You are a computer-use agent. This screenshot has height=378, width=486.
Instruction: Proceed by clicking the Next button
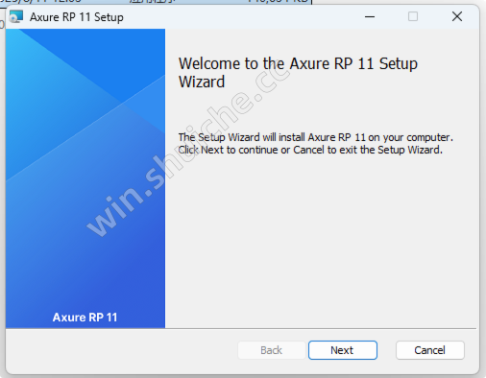tap(343, 350)
